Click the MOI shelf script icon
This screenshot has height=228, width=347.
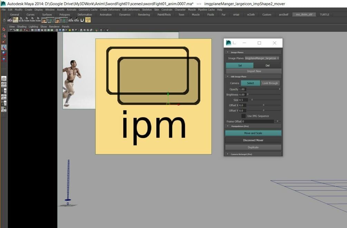(x=10, y=20)
